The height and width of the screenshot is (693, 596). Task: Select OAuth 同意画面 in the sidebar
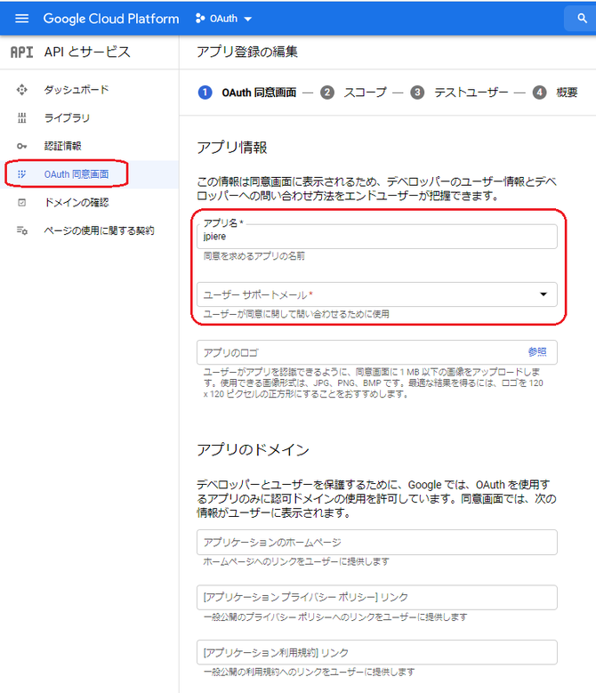[77, 174]
